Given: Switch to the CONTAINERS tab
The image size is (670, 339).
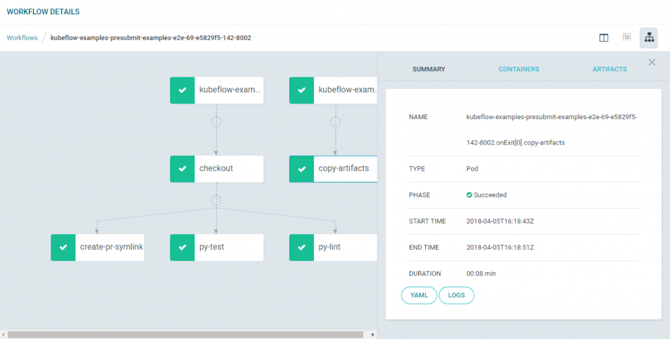Looking at the screenshot, I should [x=519, y=69].
